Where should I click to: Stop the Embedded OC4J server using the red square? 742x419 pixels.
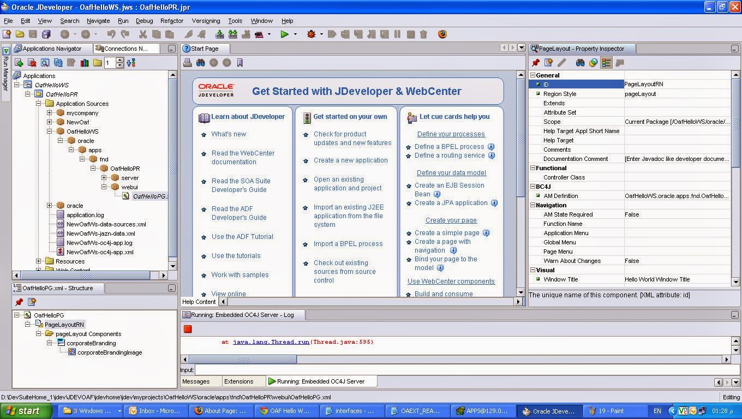188,329
